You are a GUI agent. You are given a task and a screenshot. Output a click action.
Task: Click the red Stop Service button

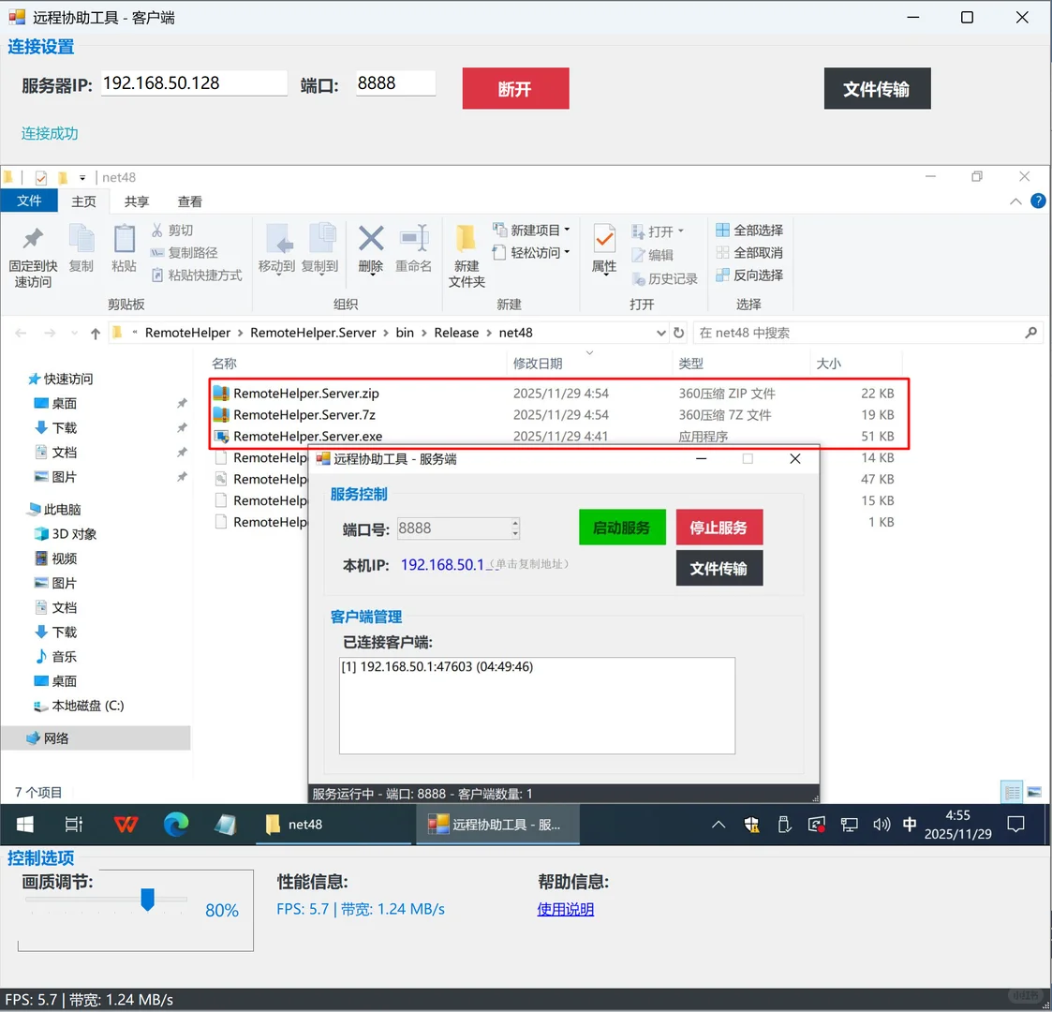click(x=719, y=527)
